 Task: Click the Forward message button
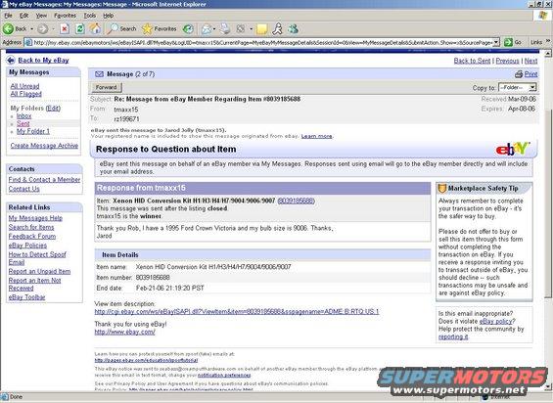[x=106, y=87]
